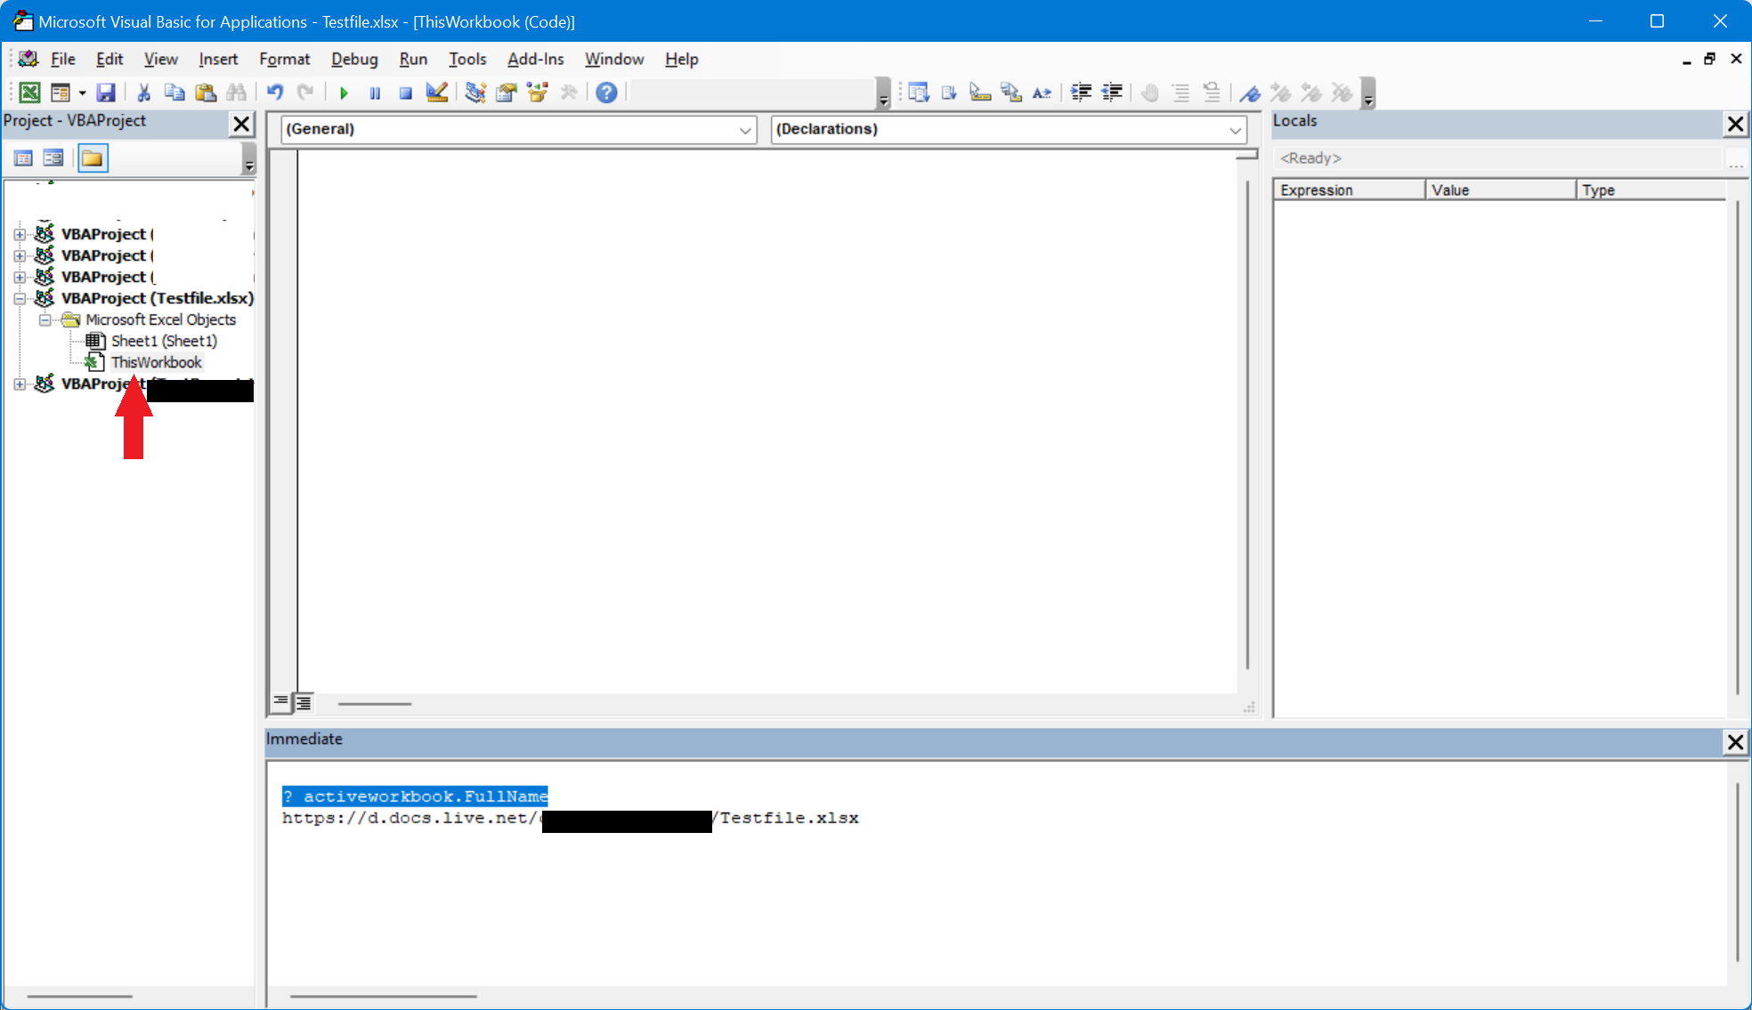The image size is (1752, 1010).
Task: Click the List Properties/Methods icon
Action: click(919, 93)
